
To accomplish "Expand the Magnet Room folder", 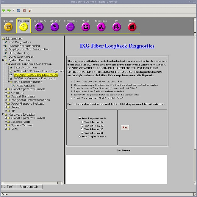I will click(x=6, y=122).
